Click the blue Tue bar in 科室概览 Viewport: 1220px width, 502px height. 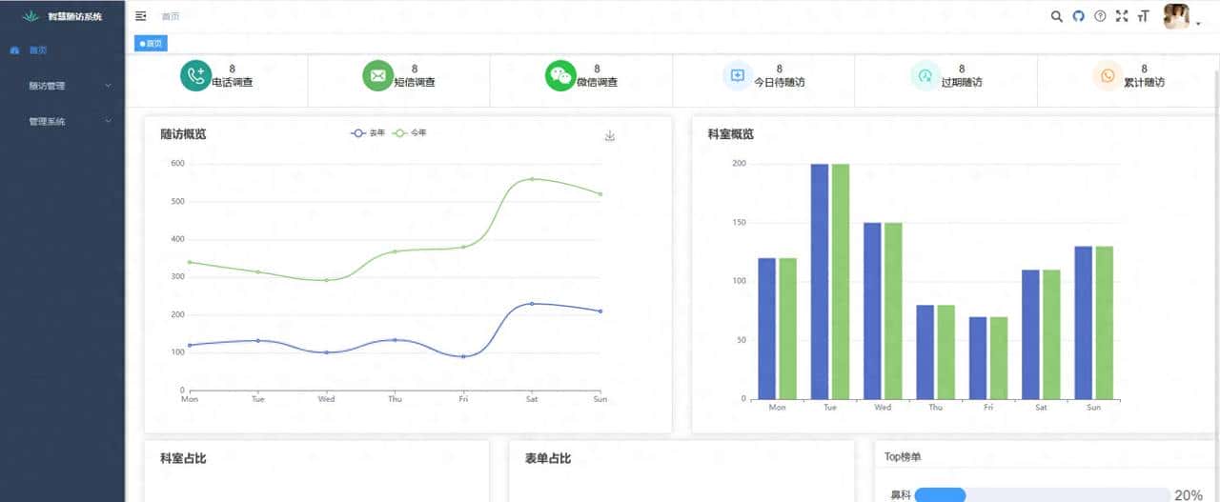pos(820,281)
